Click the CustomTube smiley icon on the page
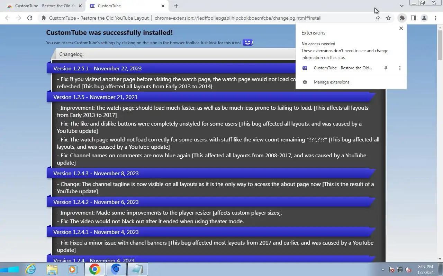 point(248,42)
